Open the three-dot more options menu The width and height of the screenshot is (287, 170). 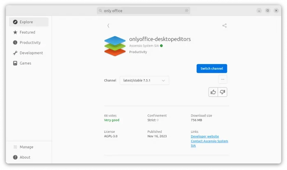tap(223, 79)
